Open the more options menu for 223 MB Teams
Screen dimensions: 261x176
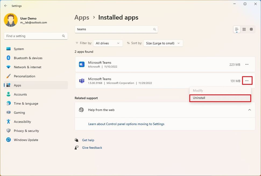click(x=247, y=64)
